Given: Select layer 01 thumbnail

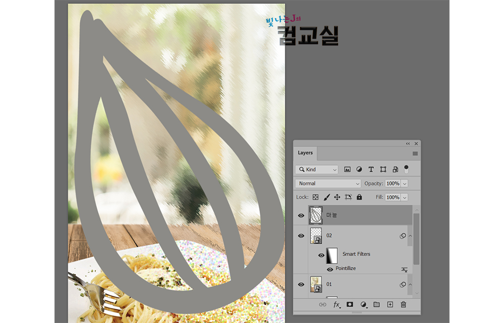Looking at the screenshot, I should (x=316, y=284).
